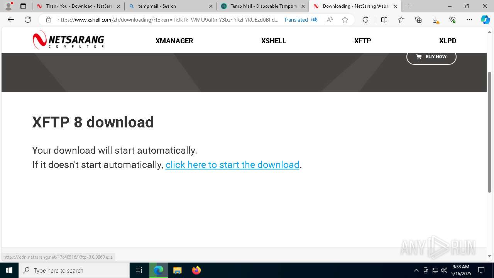Show the Downloads panel
Screen dimensions: 494x278
[435, 20]
